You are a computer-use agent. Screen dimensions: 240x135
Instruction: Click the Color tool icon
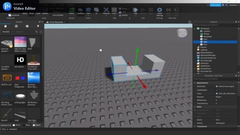(x=114, y=10)
